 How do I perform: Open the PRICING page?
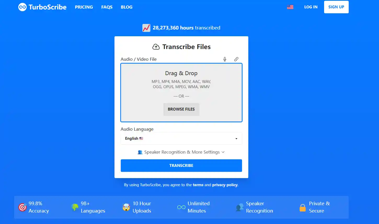pos(84,7)
